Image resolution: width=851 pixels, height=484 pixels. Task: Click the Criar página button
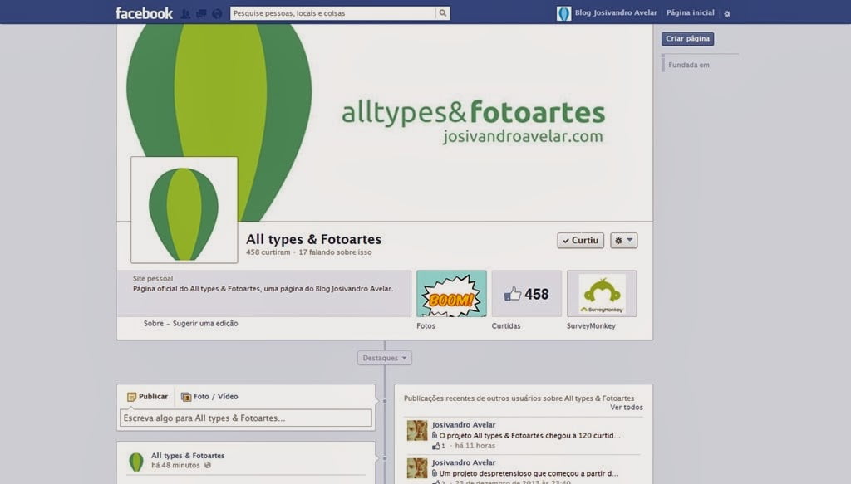pos(687,38)
